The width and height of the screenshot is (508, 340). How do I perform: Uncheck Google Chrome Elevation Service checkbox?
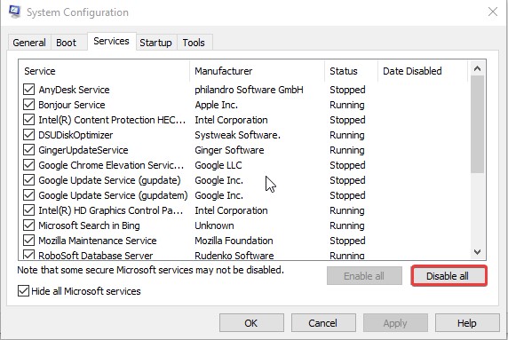click(28, 165)
